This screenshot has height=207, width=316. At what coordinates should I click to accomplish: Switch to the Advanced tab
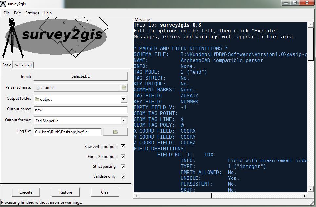click(x=23, y=65)
